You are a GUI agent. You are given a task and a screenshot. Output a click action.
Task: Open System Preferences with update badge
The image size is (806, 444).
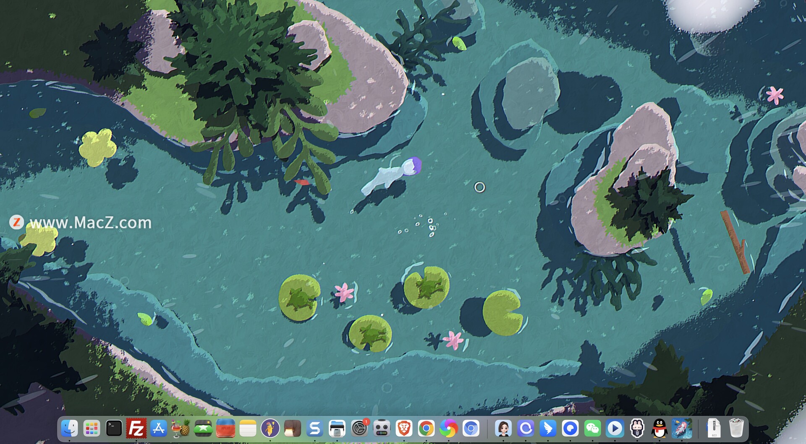point(359,428)
